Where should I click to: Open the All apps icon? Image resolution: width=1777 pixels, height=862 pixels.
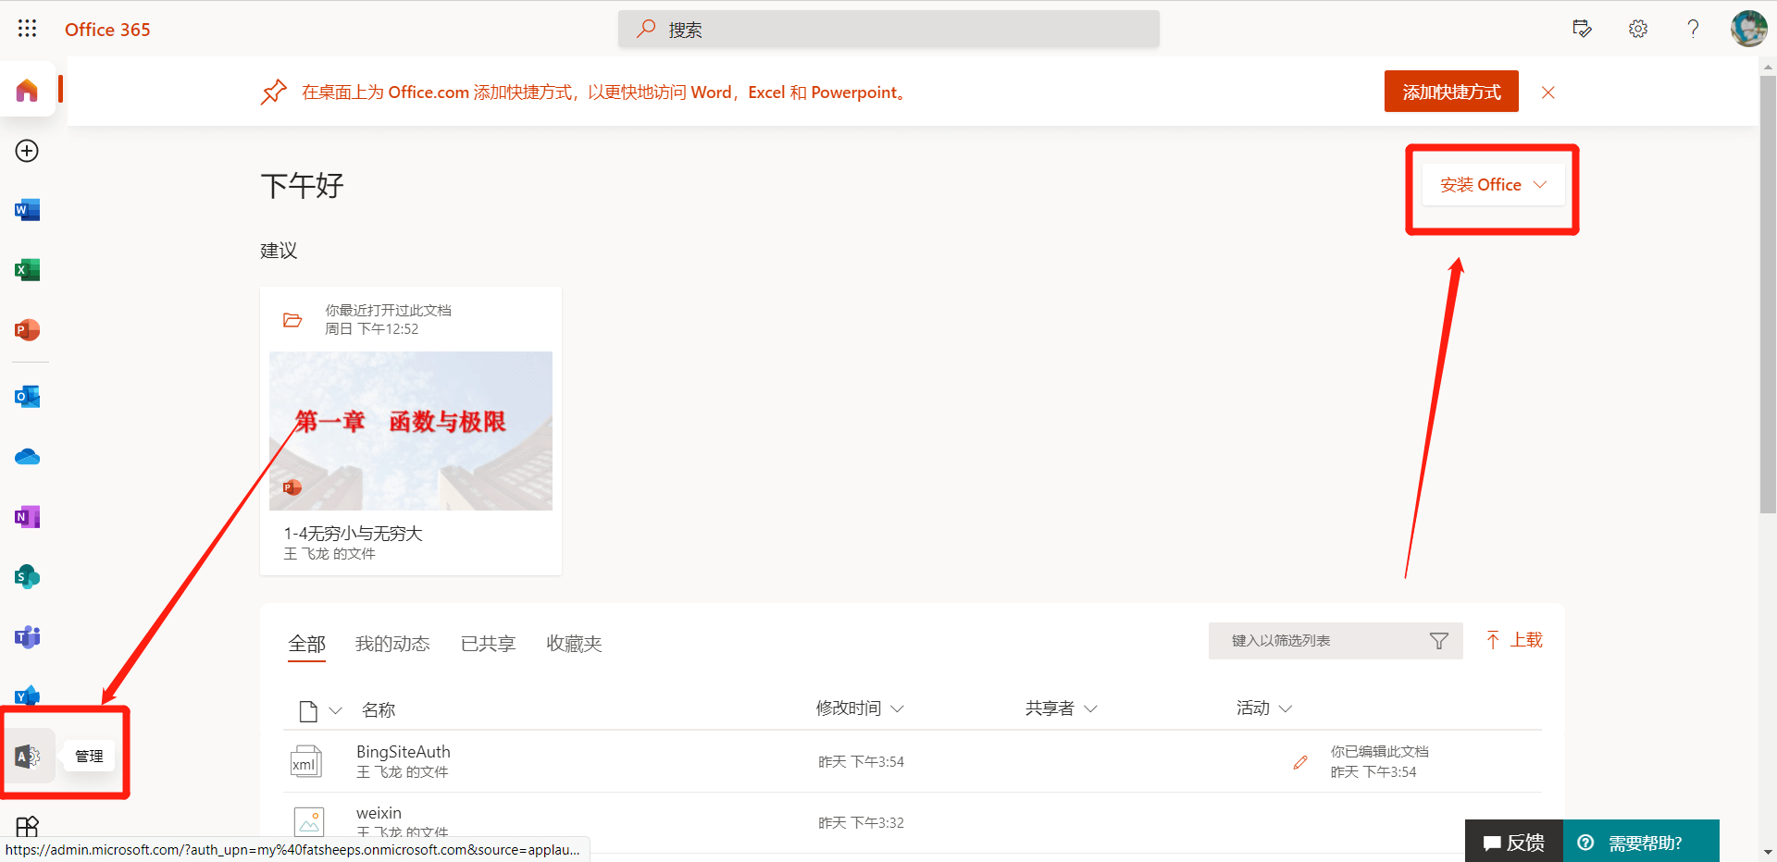[27, 826]
